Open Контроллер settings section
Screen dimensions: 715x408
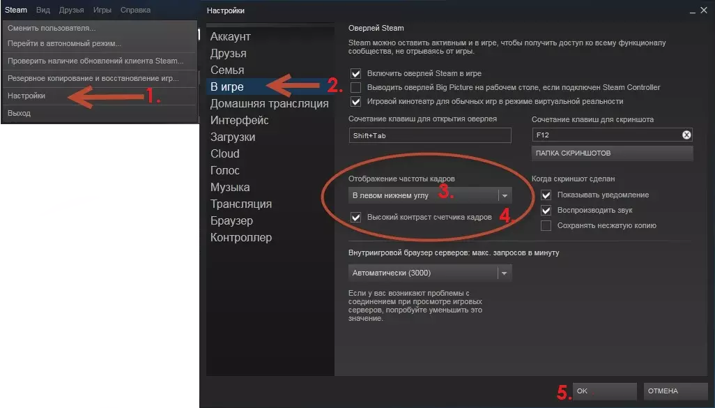click(x=270, y=237)
